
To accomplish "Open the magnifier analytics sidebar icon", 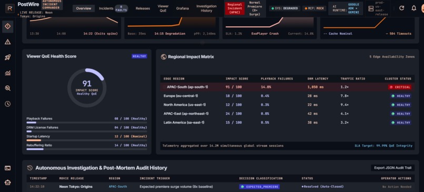I will pos(7,88).
